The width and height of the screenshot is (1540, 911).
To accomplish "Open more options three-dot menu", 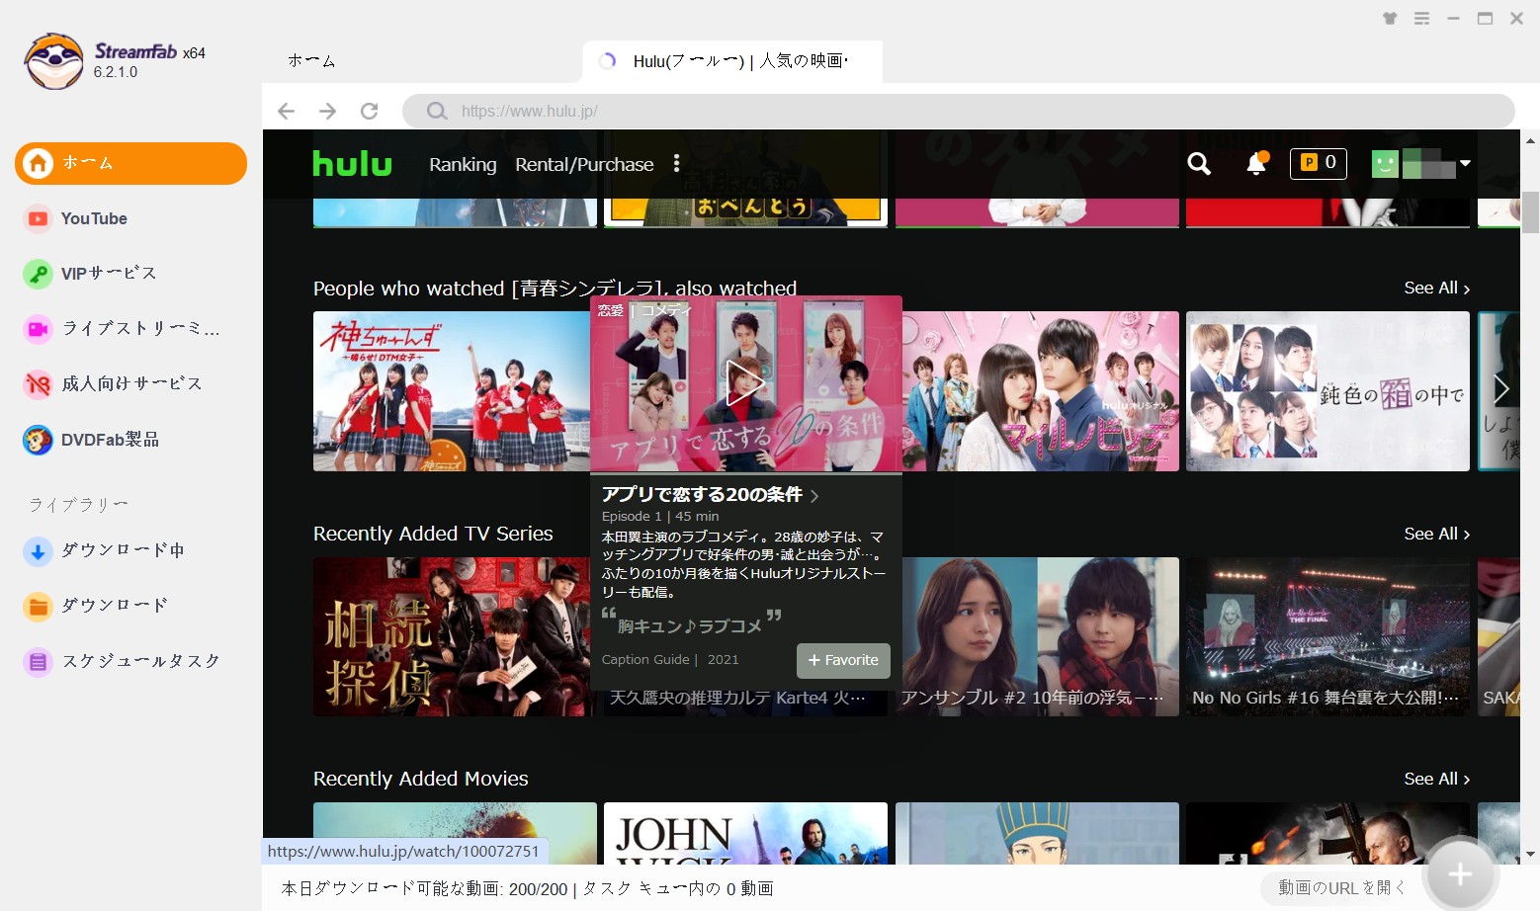I will click(x=677, y=164).
